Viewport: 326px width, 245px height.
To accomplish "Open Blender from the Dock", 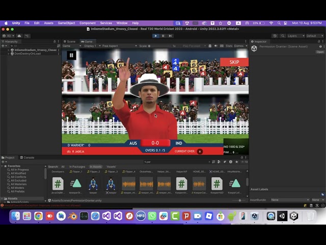I will click(73, 216).
